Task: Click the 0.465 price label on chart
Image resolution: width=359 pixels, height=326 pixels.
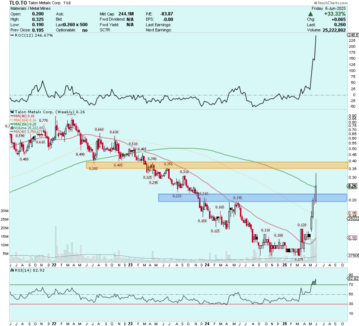Action: point(142,149)
